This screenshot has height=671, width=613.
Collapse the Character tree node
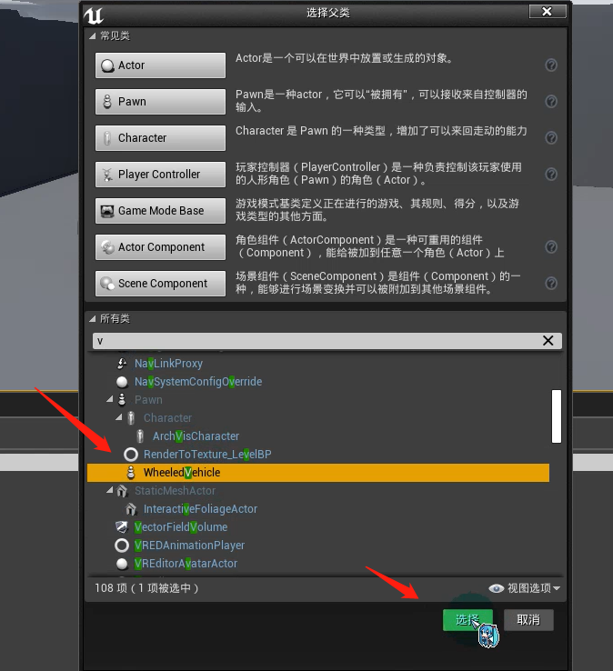(x=119, y=417)
